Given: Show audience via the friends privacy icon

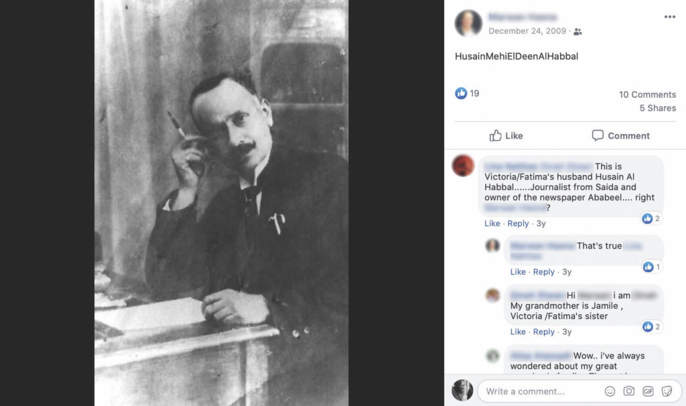Looking at the screenshot, I should click(577, 31).
